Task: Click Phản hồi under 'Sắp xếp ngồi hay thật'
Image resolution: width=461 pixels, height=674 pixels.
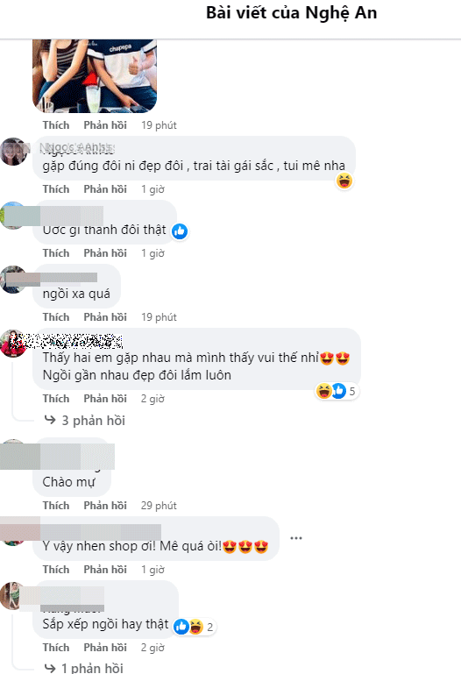Action: click(105, 648)
